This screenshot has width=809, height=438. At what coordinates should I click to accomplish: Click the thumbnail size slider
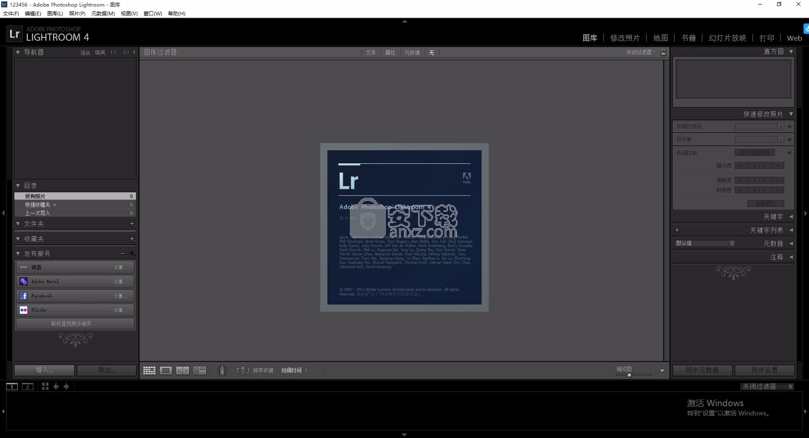click(634, 375)
